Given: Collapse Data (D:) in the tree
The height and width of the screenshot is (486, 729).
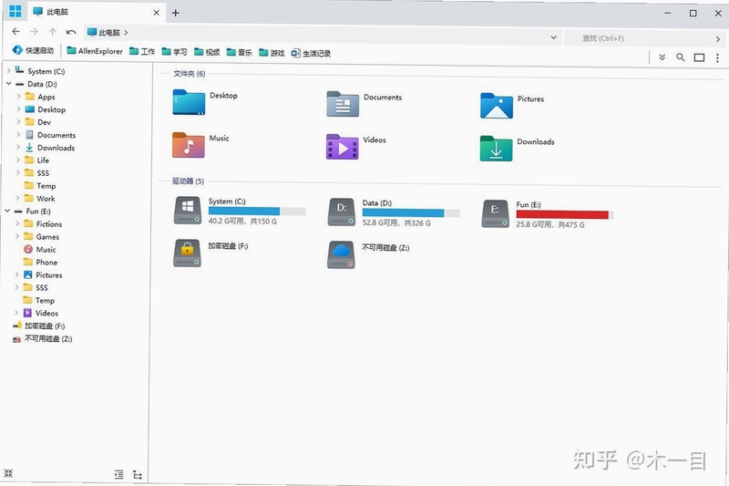Looking at the screenshot, I should pyautogui.click(x=8, y=84).
